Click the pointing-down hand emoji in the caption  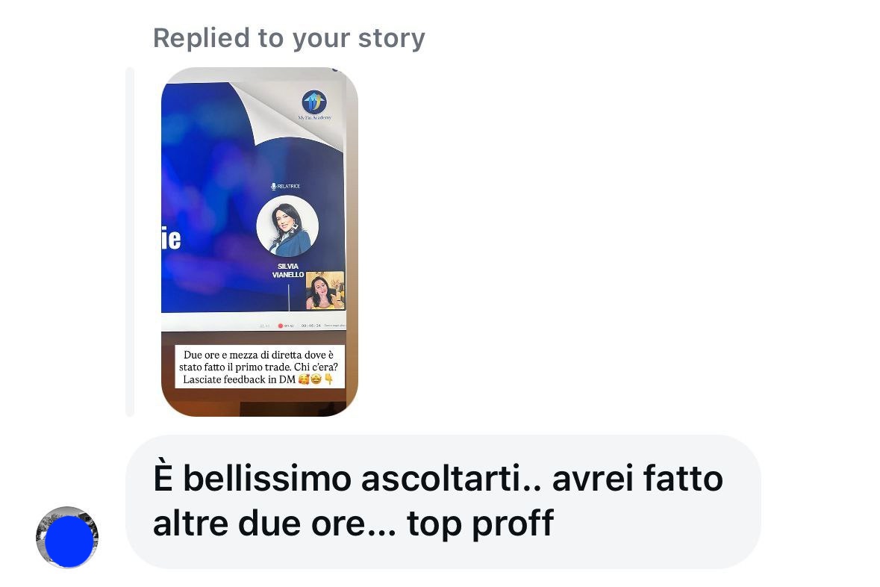click(329, 379)
